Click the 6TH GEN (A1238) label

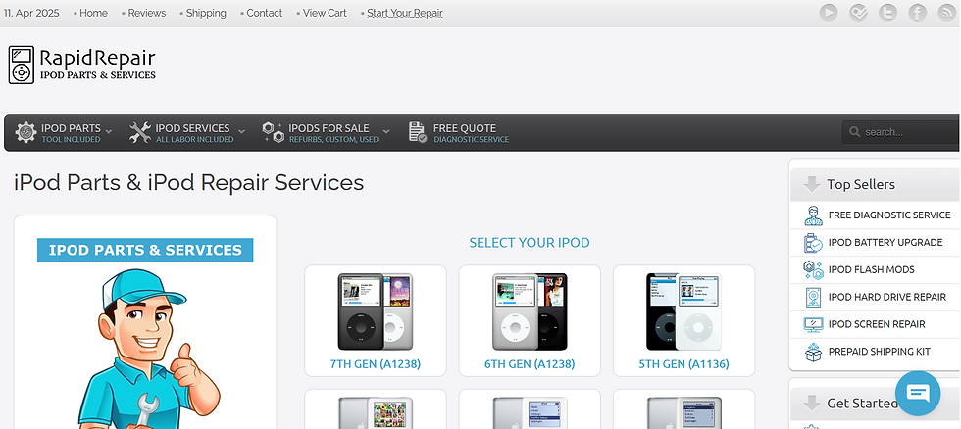point(530,364)
